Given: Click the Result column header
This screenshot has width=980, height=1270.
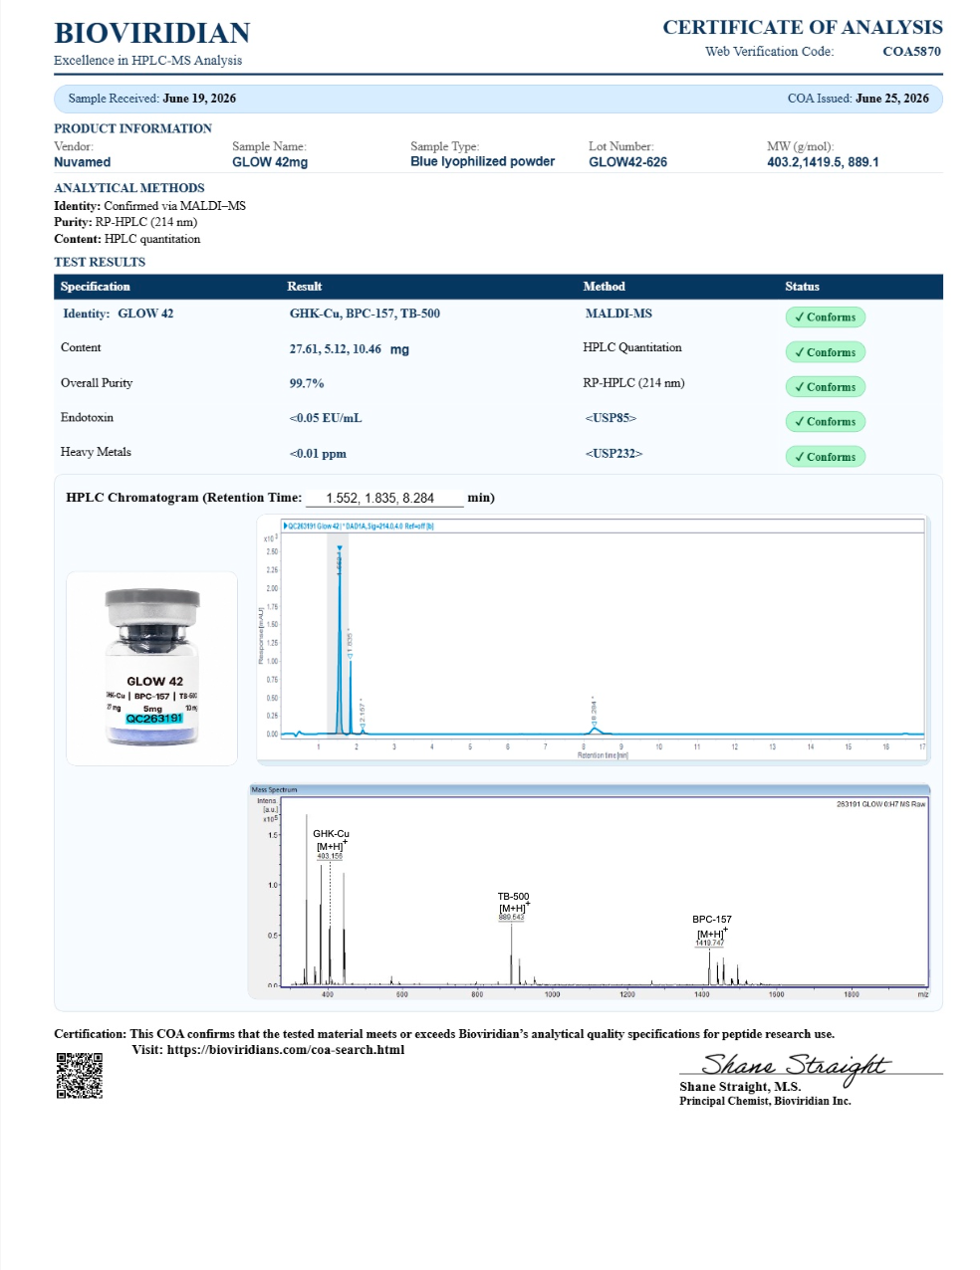Looking at the screenshot, I should pos(305,287).
